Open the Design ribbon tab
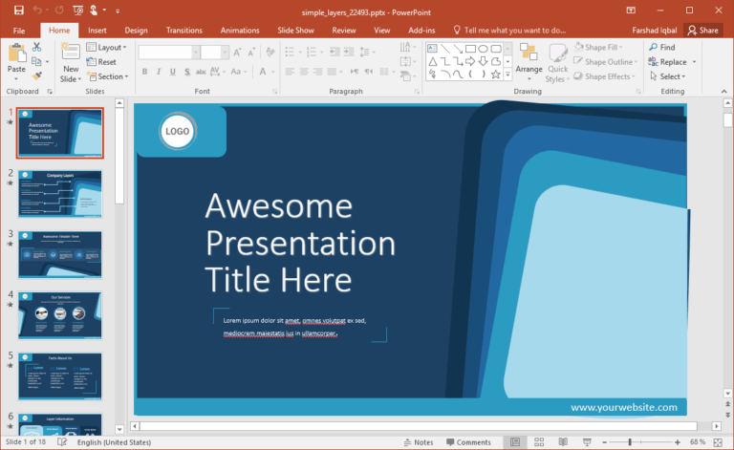The height and width of the screenshot is (450, 734). (137, 31)
